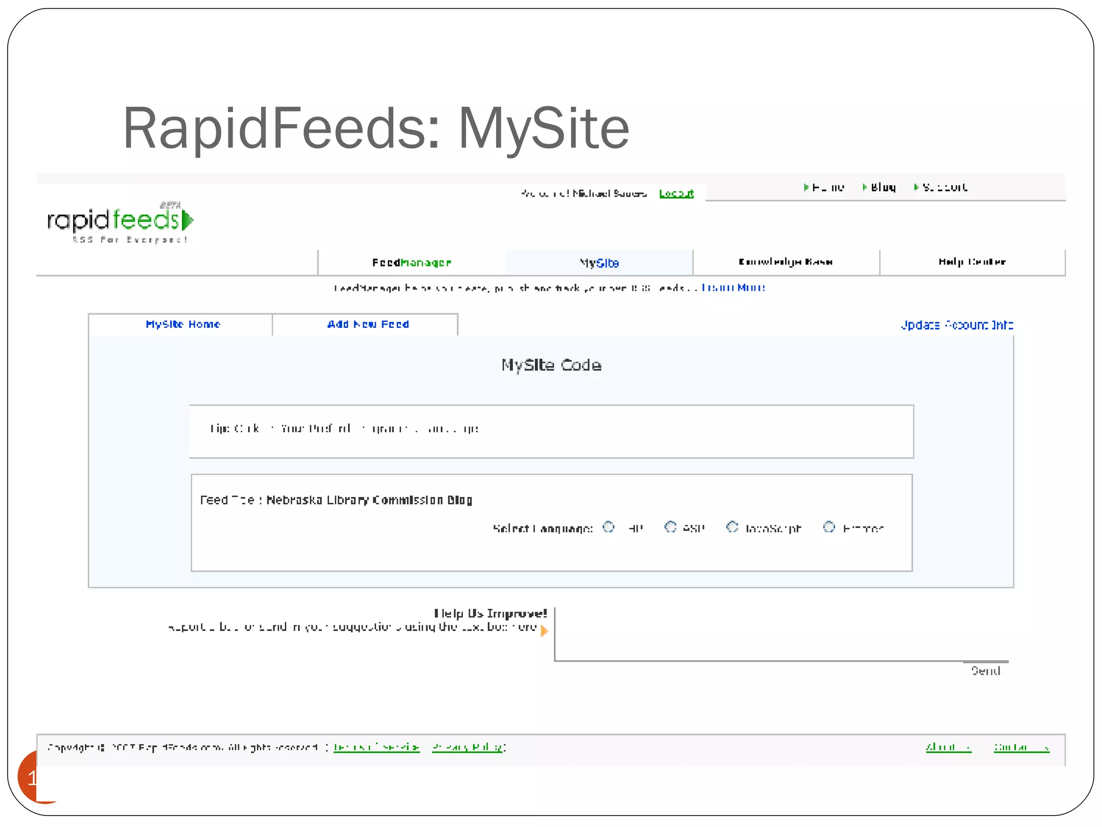
Task: Open the Support link in top bar
Action: click(x=941, y=187)
